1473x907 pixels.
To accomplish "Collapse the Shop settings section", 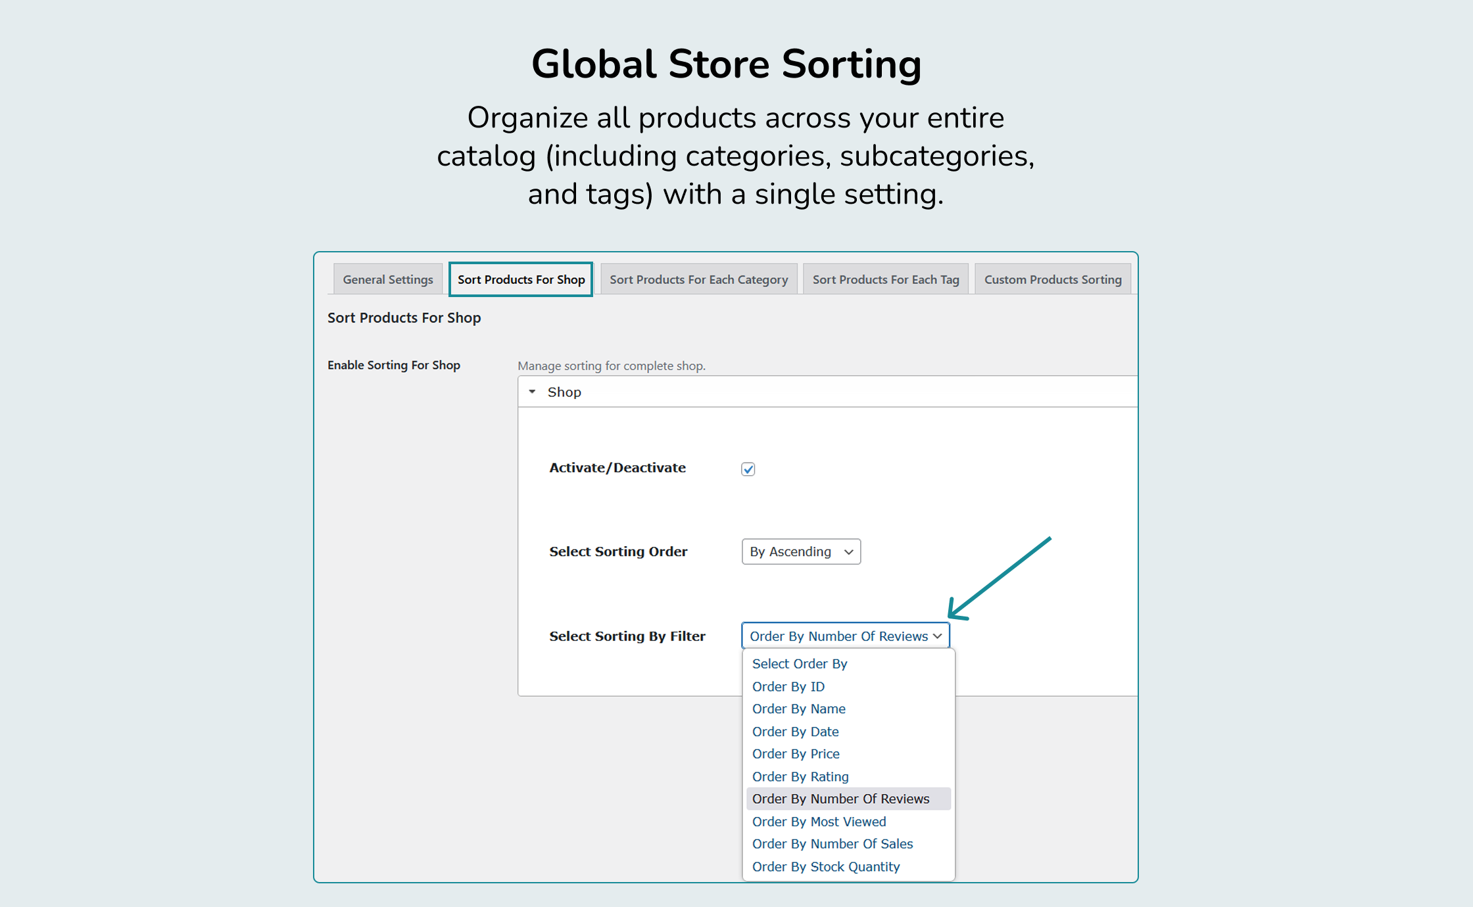I will pyautogui.click(x=533, y=391).
